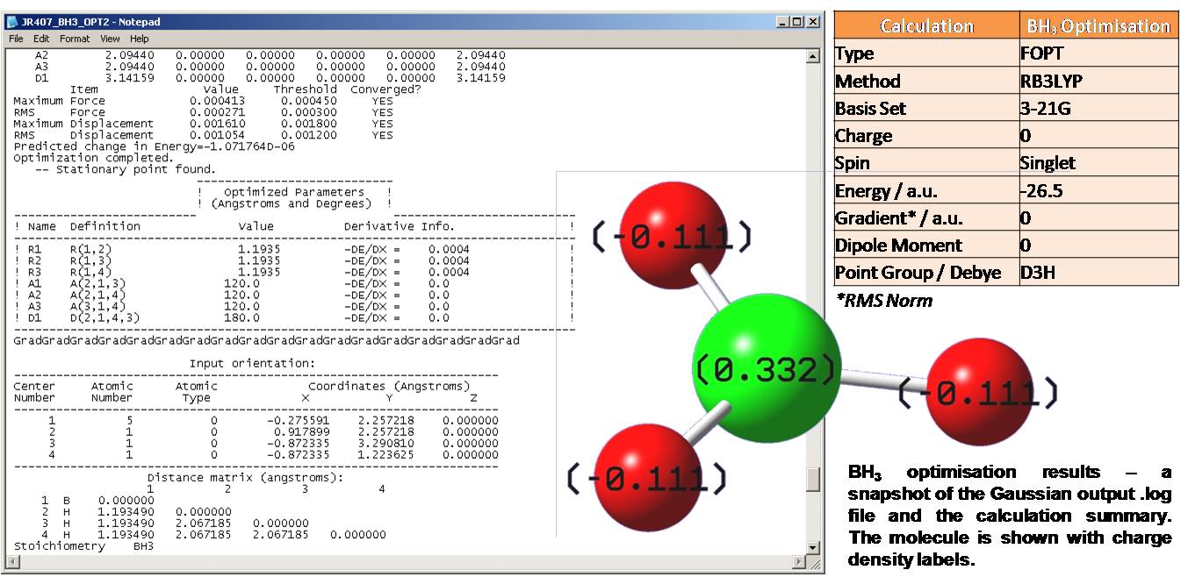The width and height of the screenshot is (1188, 577).
Task: Click the 'Converged?' column header
Action: click(x=385, y=89)
